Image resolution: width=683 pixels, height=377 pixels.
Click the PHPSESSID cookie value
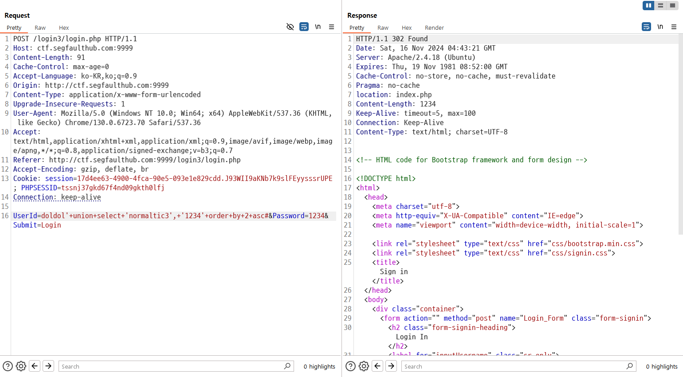(x=113, y=188)
